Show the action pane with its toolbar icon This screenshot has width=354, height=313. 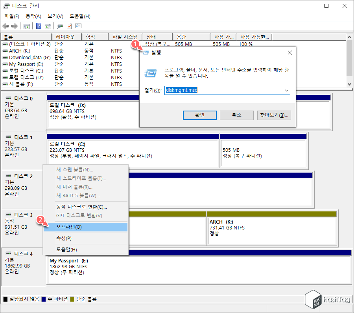48,26
